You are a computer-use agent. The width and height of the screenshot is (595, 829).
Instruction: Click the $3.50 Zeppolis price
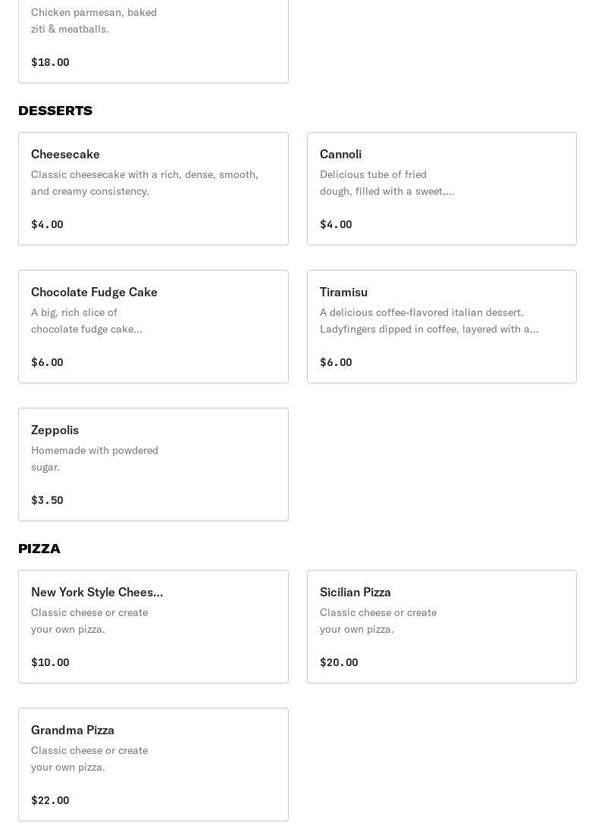tap(47, 500)
